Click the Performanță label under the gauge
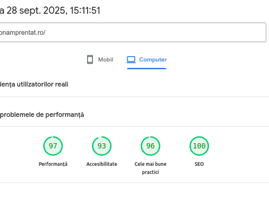Screen dimensions: 269x201 tap(53, 164)
